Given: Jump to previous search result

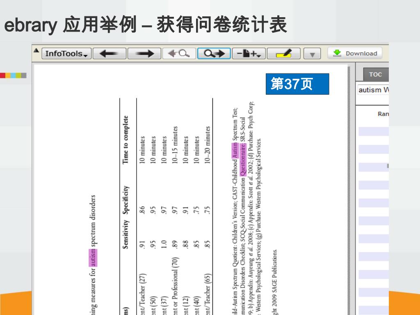Looking at the screenshot, I should pyautogui.click(x=179, y=53).
